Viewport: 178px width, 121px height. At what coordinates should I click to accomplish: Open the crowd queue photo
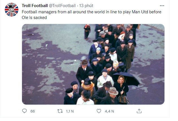(x=93, y=64)
